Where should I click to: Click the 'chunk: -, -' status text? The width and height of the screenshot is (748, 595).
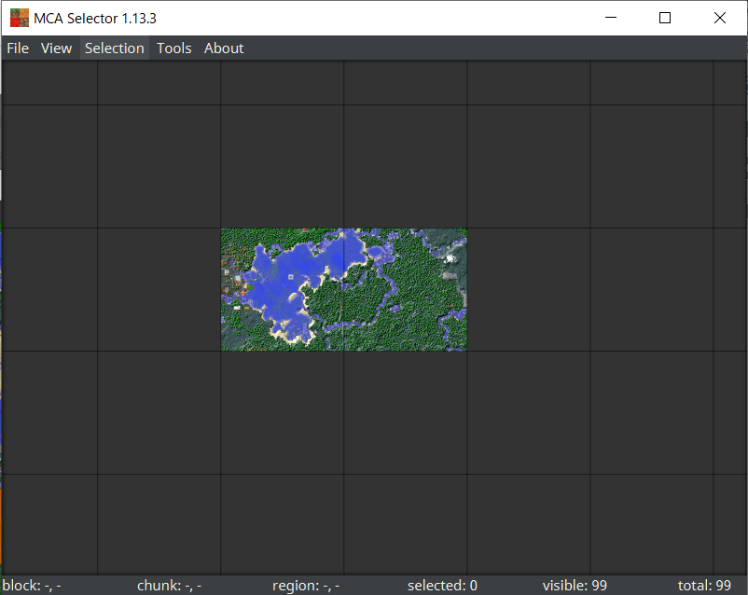tap(170, 586)
